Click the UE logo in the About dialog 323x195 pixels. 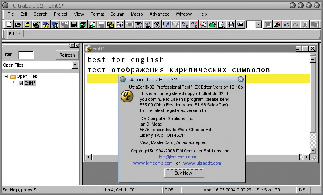[127, 96]
